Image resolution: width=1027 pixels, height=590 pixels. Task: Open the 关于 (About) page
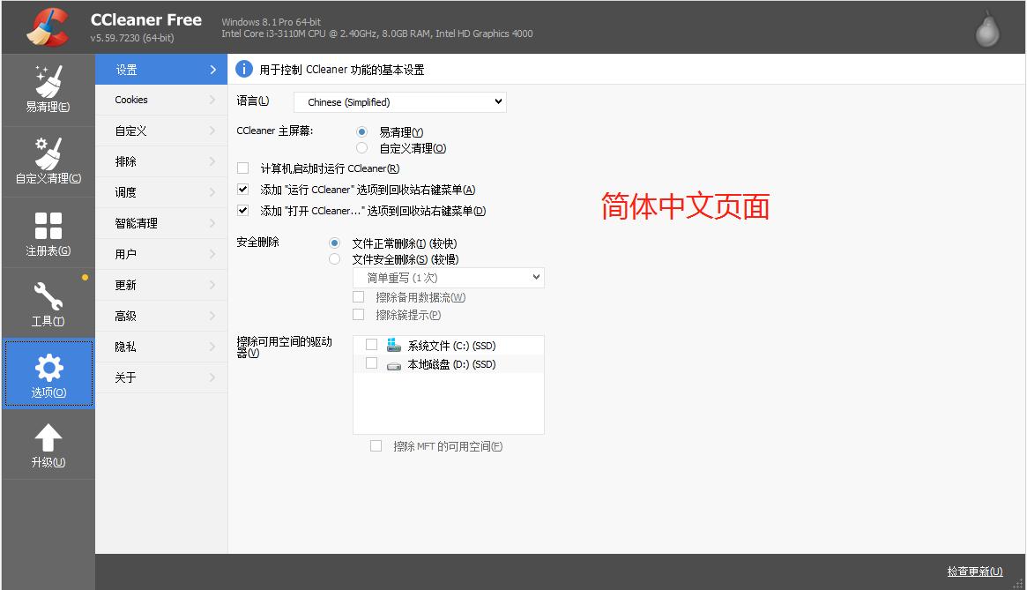(160, 377)
